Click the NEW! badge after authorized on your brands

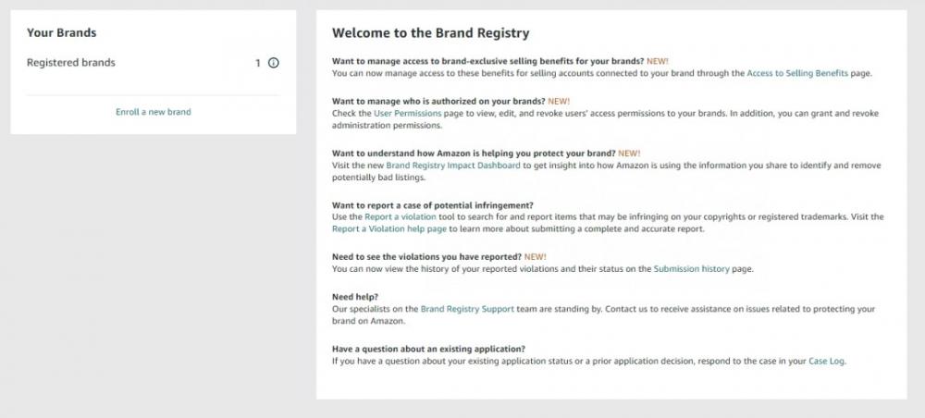coord(559,101)
